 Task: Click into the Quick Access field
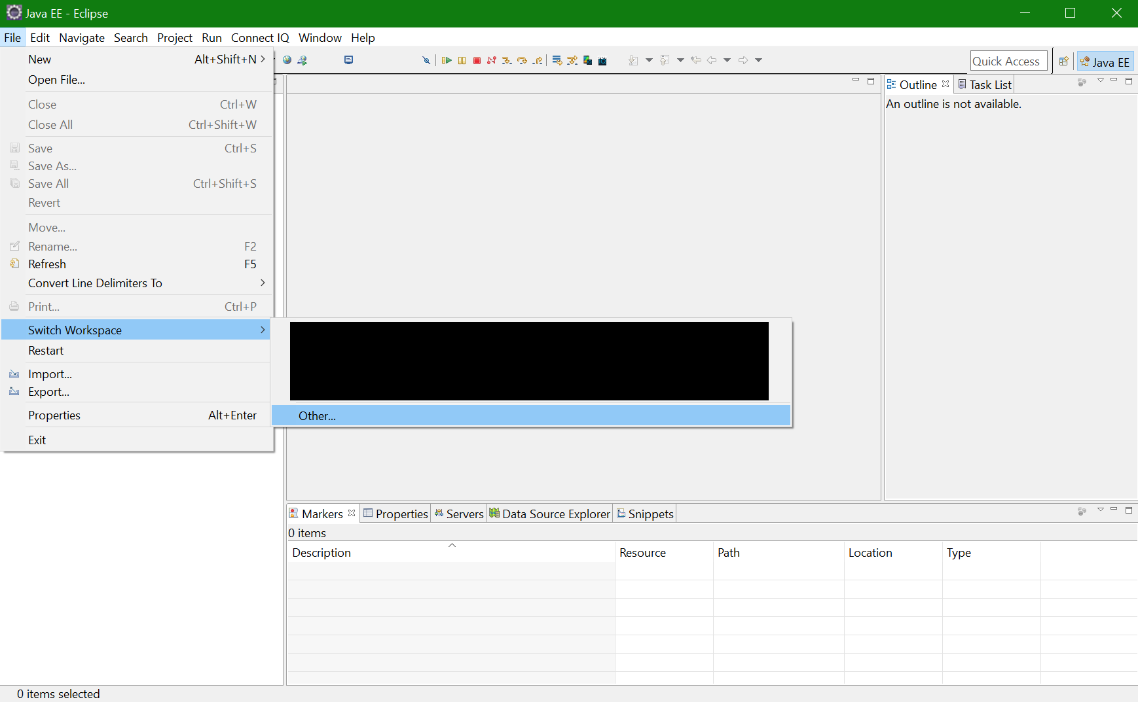coord(1008,61)
